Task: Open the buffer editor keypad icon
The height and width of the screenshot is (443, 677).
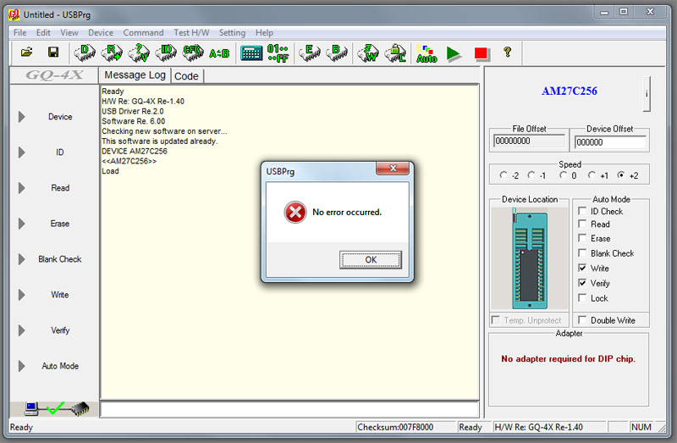Action: [x=251, y=53]
